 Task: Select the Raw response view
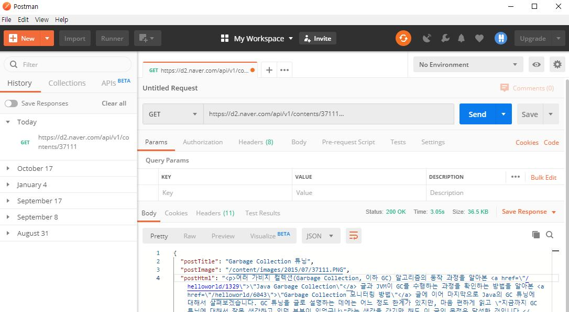190,236
